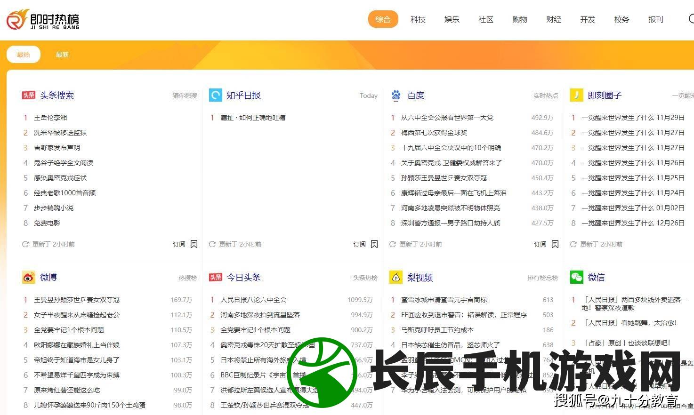
Task: Click the 今日头条 source icon
Action: coord(216,277)
